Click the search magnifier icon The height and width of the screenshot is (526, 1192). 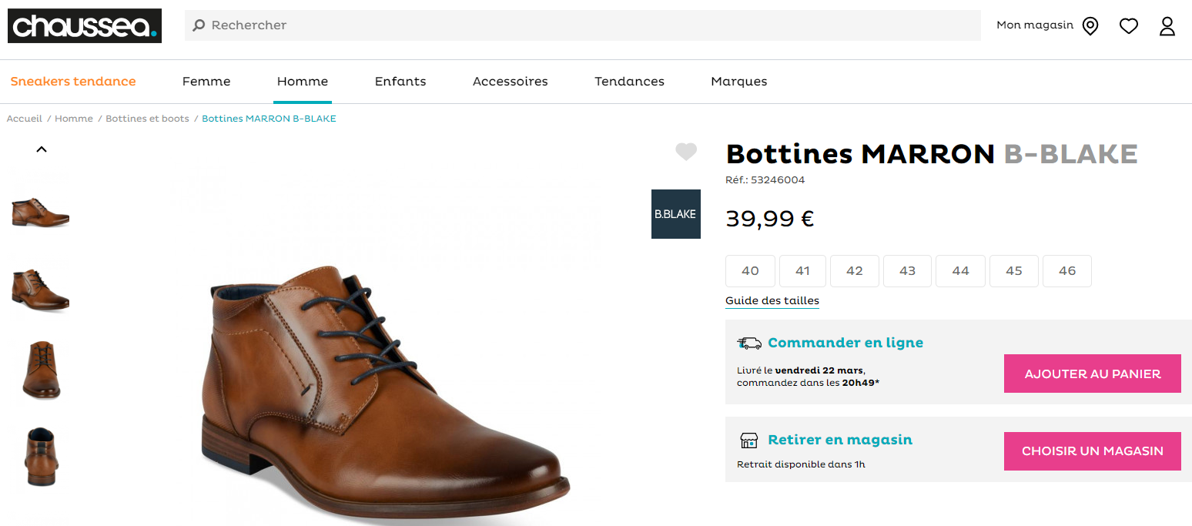click(x=199, y=25)
